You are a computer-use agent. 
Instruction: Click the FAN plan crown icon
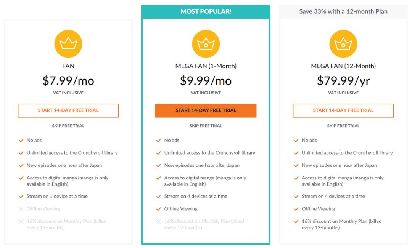click(68, 44)
